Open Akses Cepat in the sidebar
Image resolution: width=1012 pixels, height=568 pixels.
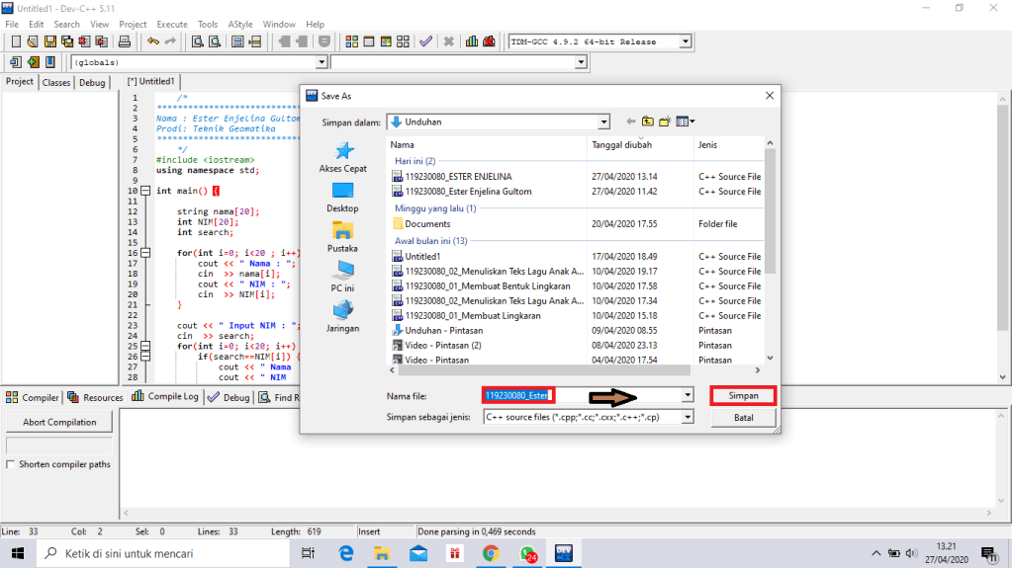(x=343, y=158)
